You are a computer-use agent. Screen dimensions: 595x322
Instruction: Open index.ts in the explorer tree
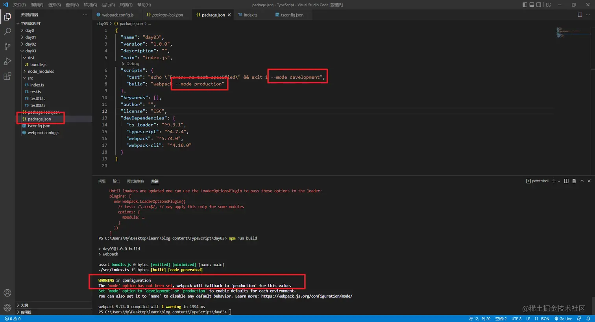37,85
